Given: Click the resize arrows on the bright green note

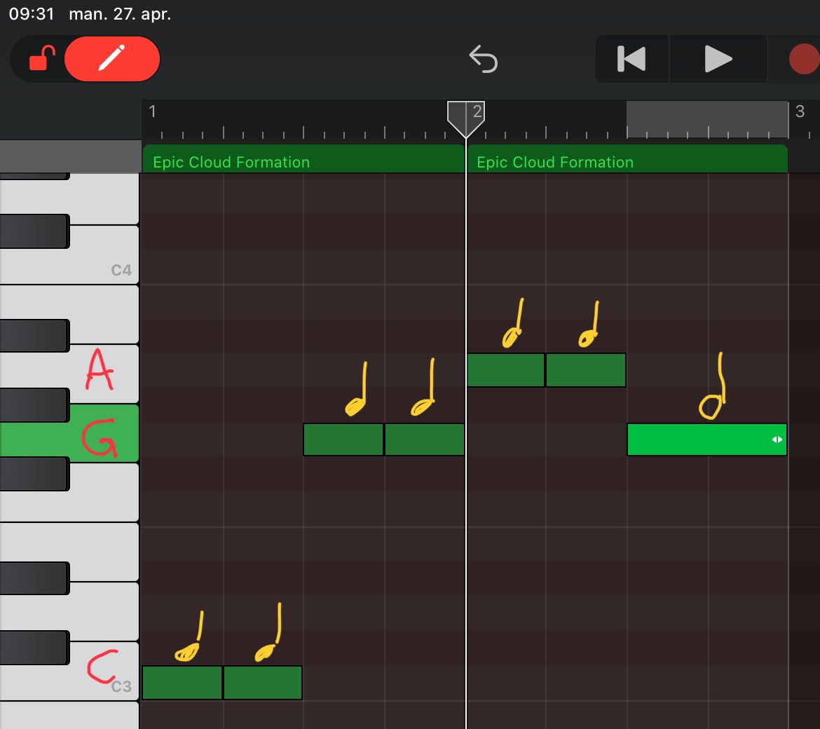Looking at the screenshot, I should pos(777,440).
